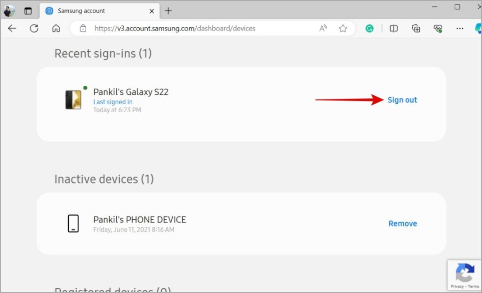Open tab actions menu icon
Viewport: 482px width, 293px height.
point(28,11)
